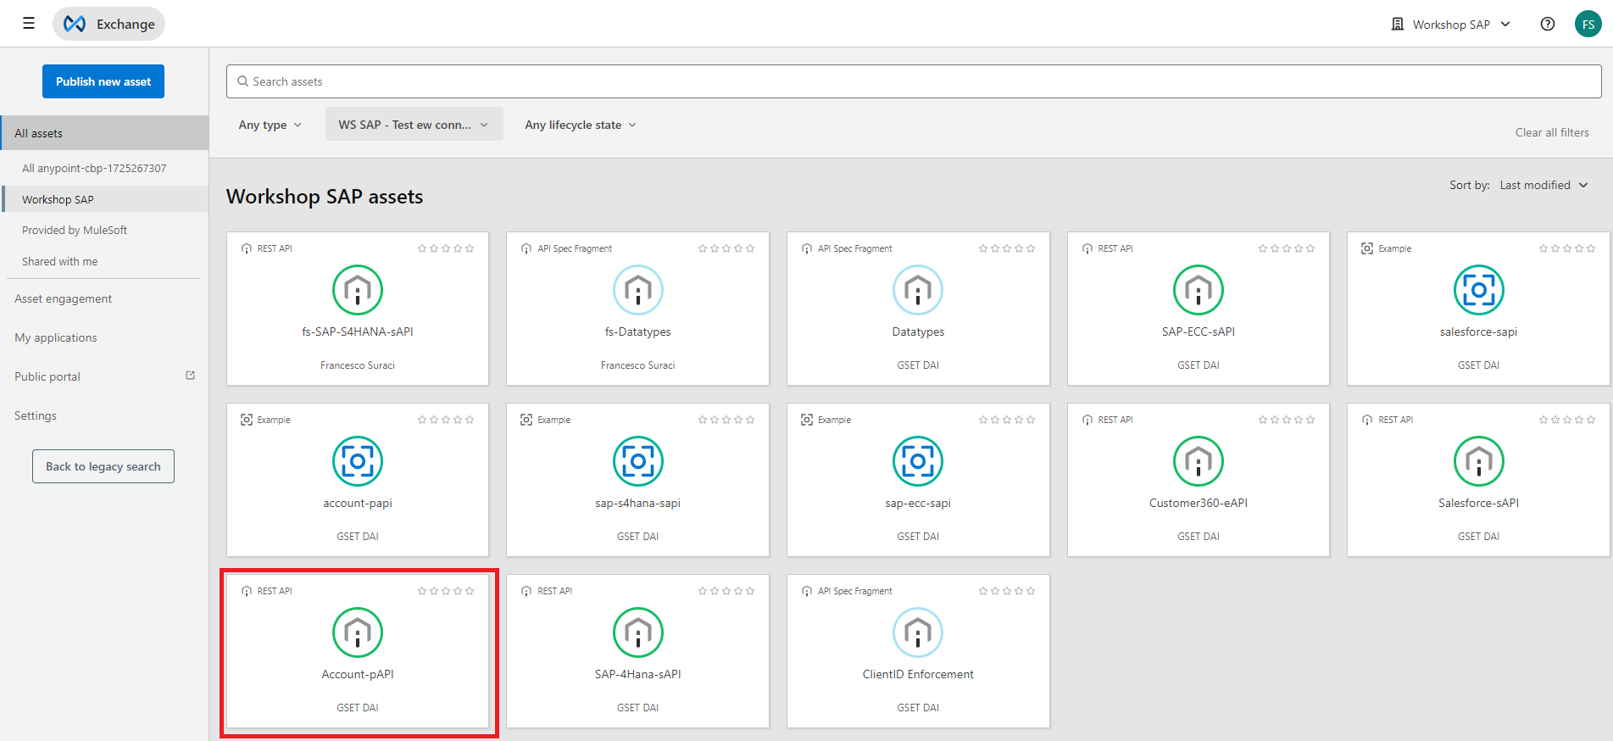Open the ClientID Enforcement asset card title
The height and width of the screenshot is (741, 1613).
[x=918, y=674]
